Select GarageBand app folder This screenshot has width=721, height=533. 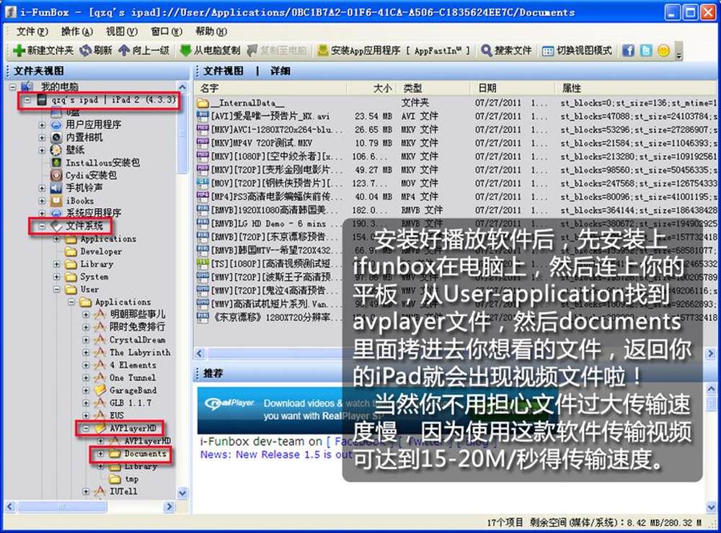(133, 390)
